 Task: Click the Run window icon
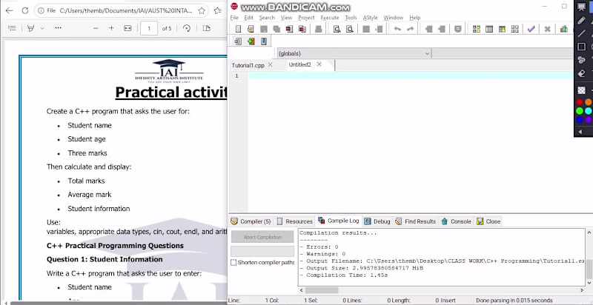(x=489, y=29)
